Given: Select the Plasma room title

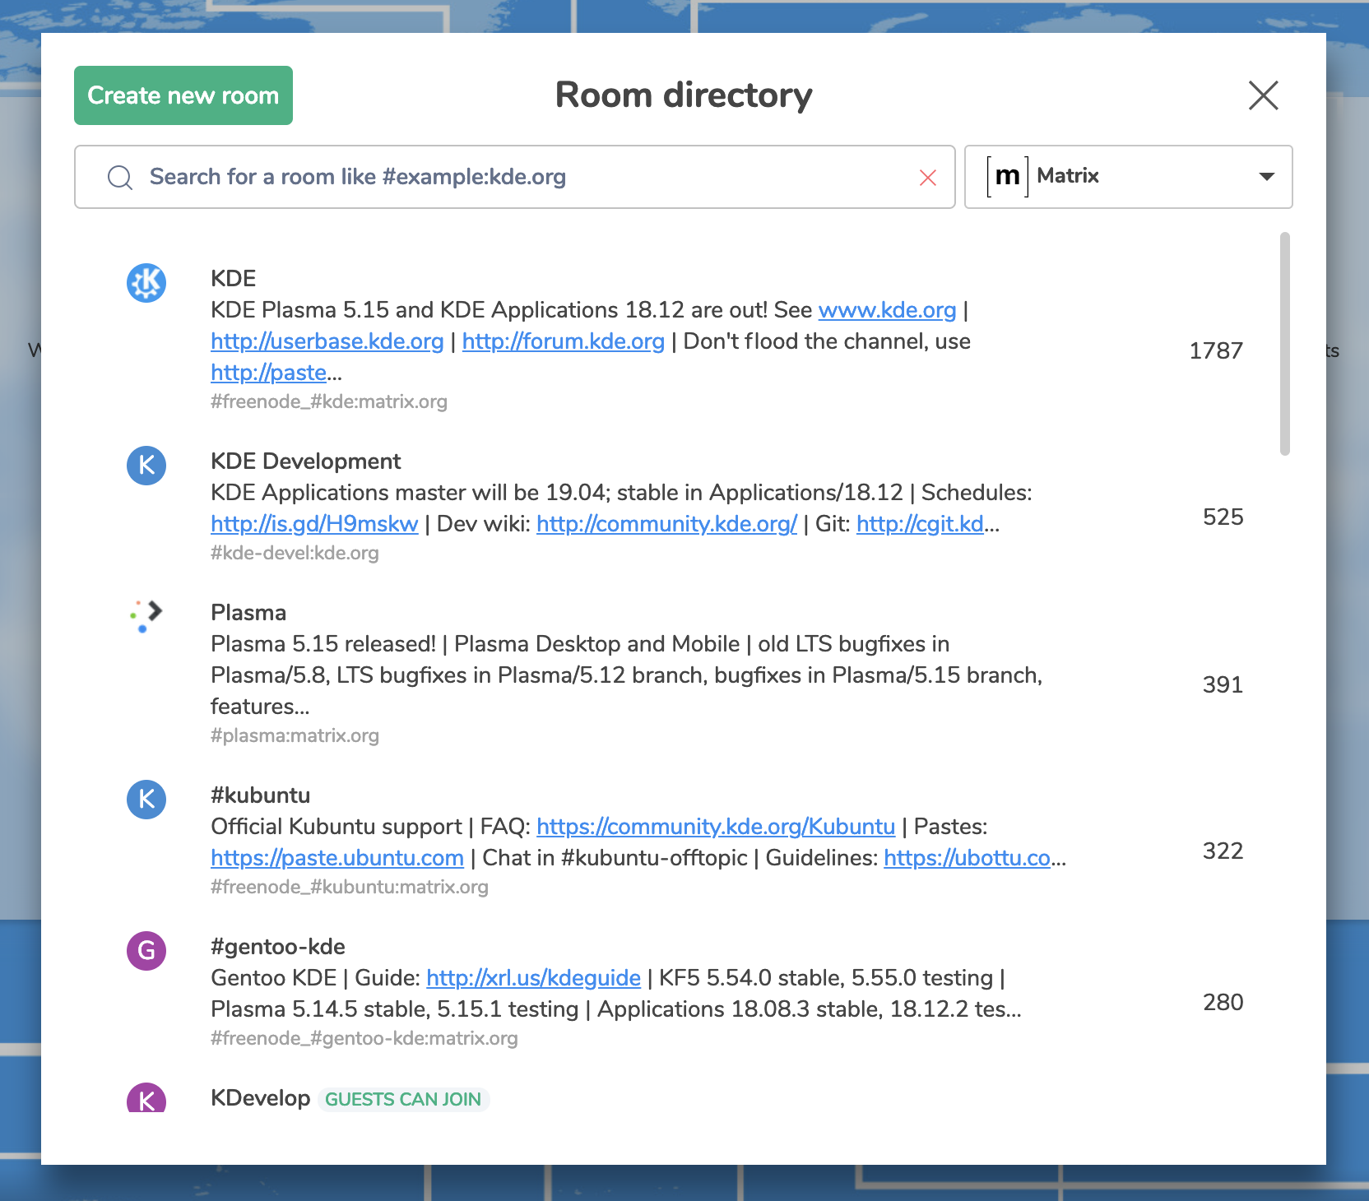Looking at the screenshot, I should (248, 613).
